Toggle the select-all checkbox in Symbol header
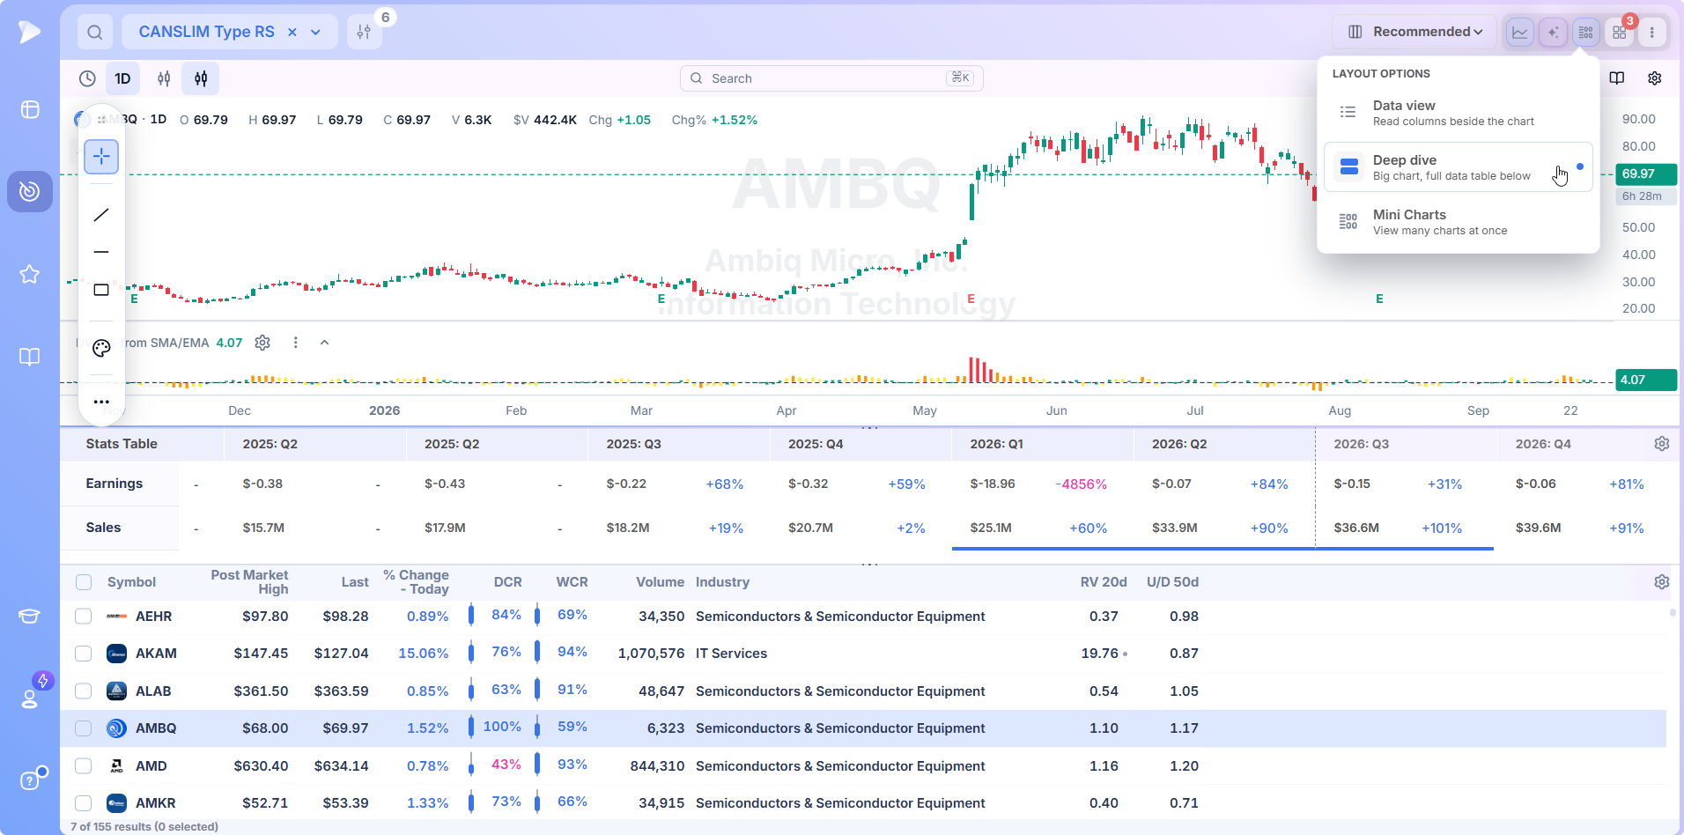Viewport: 1684px width, 835px height. coord(84,582)
